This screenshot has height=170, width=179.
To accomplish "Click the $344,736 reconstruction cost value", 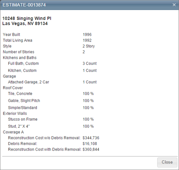I will [91, 138].
